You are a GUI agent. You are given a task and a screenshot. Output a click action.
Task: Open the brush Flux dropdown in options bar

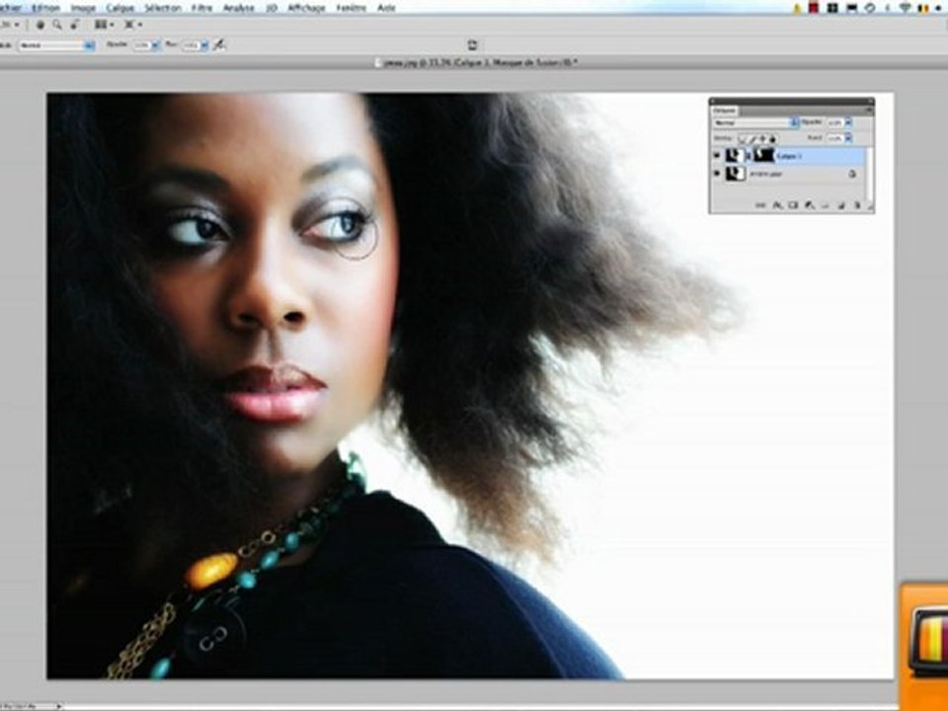click(x=203, y=45)
